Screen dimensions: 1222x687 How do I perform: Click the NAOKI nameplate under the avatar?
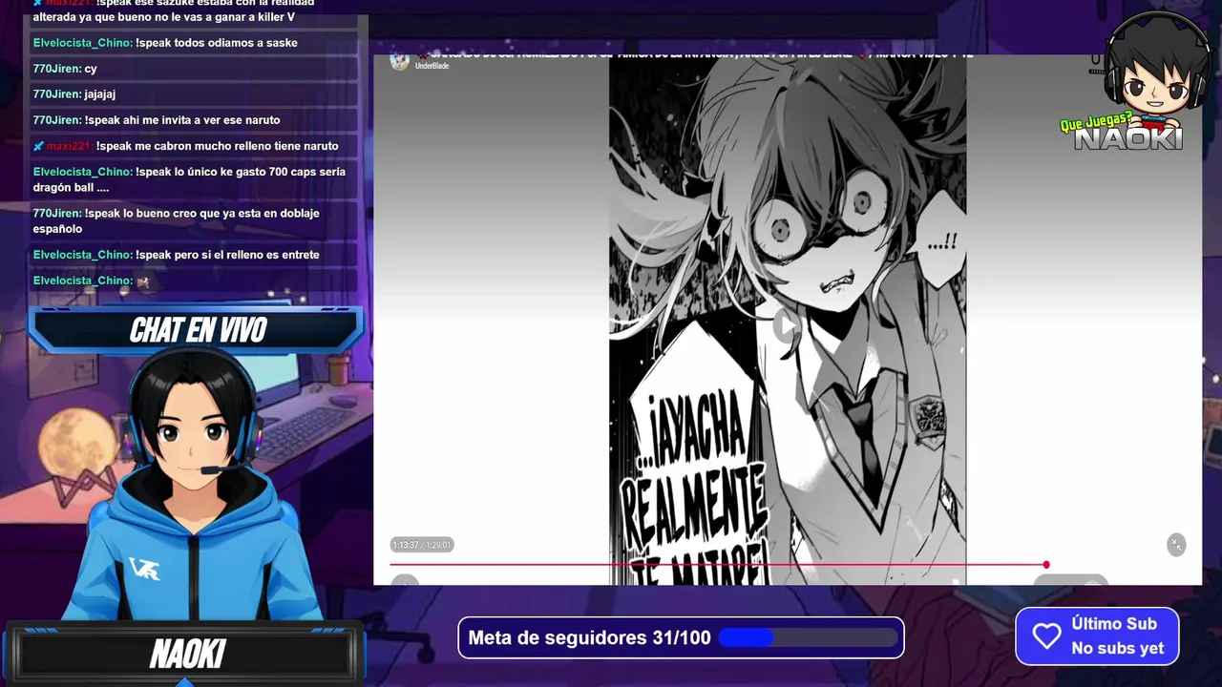pyautogui.click(x=186, y=654)
